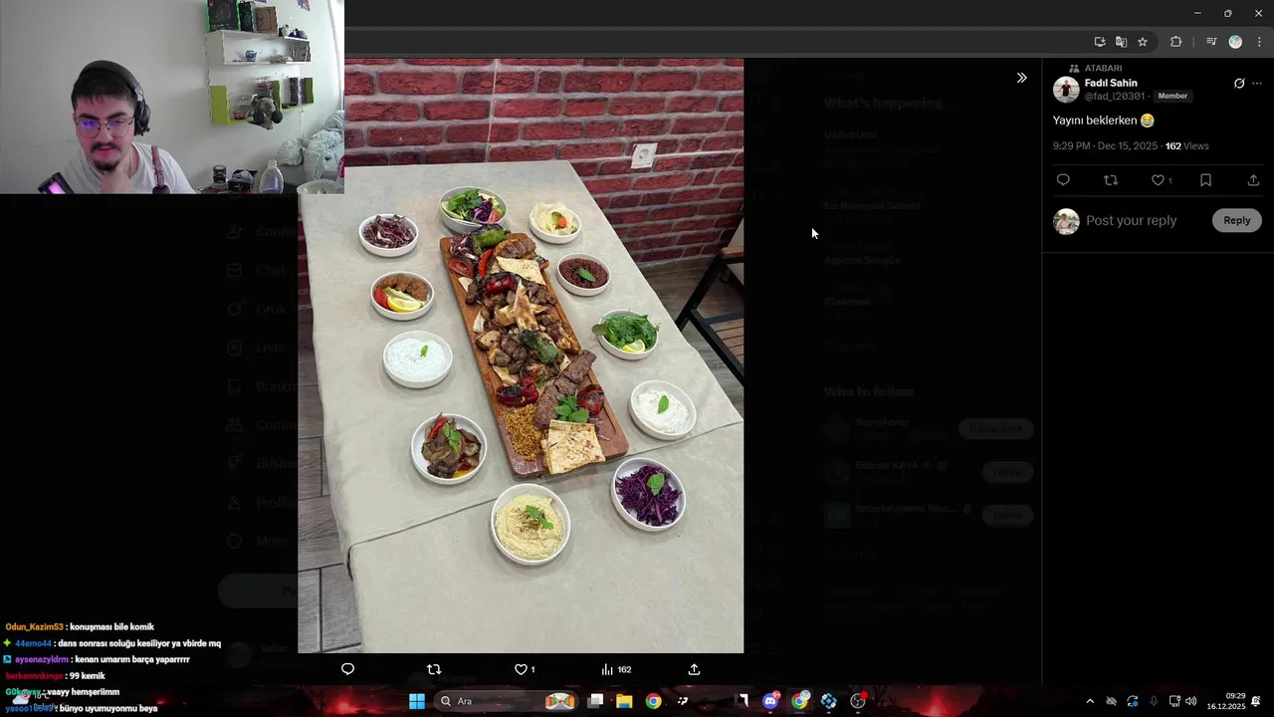Switch to active Chrome window on taskbar

[799, 701]
